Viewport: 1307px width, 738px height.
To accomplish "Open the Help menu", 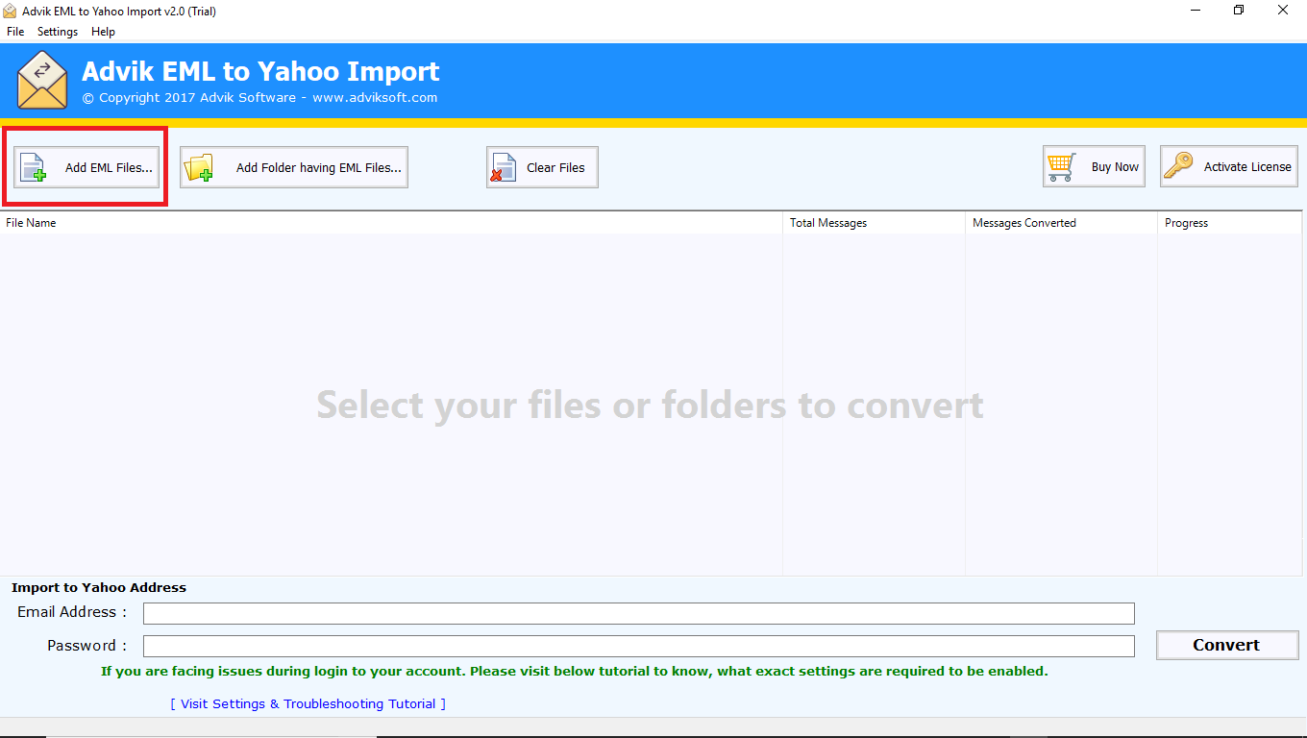I will 103,32.
